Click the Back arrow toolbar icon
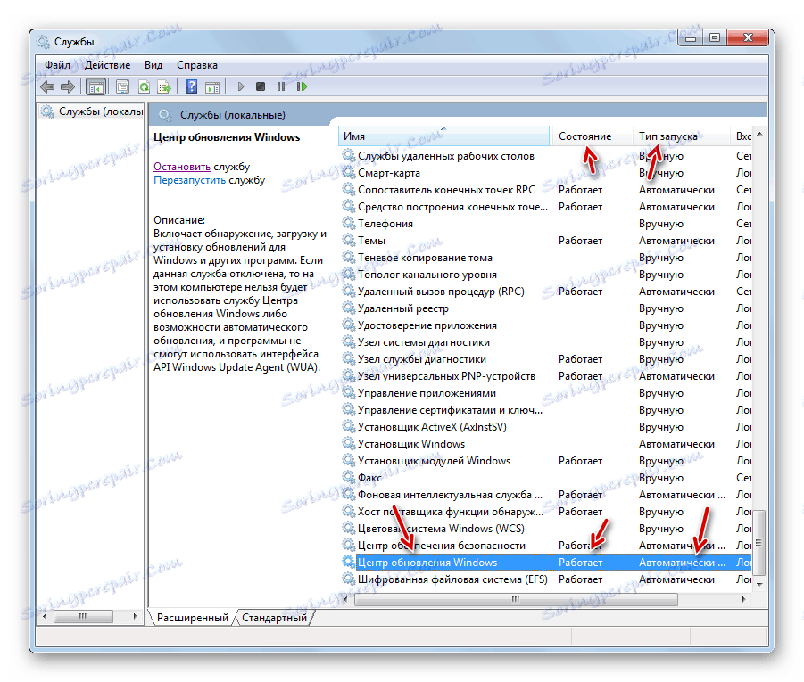 [x=47, y=87]
